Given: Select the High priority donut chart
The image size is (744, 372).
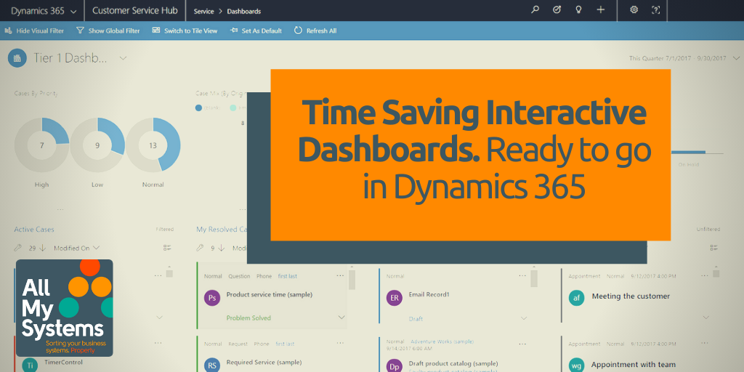Looking at the screenshot, I should 41,145.
